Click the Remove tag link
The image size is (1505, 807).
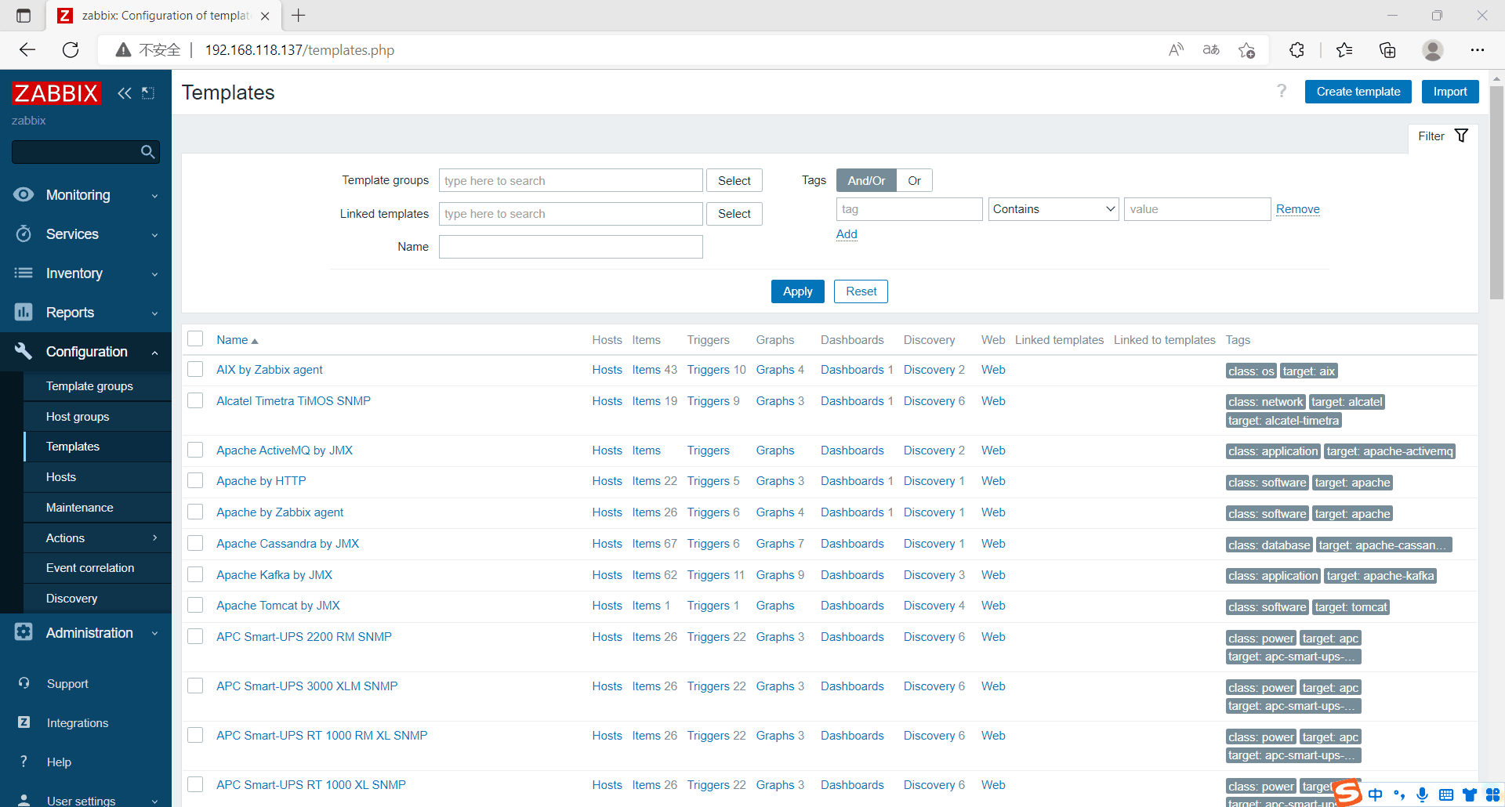coord(1297,209)
